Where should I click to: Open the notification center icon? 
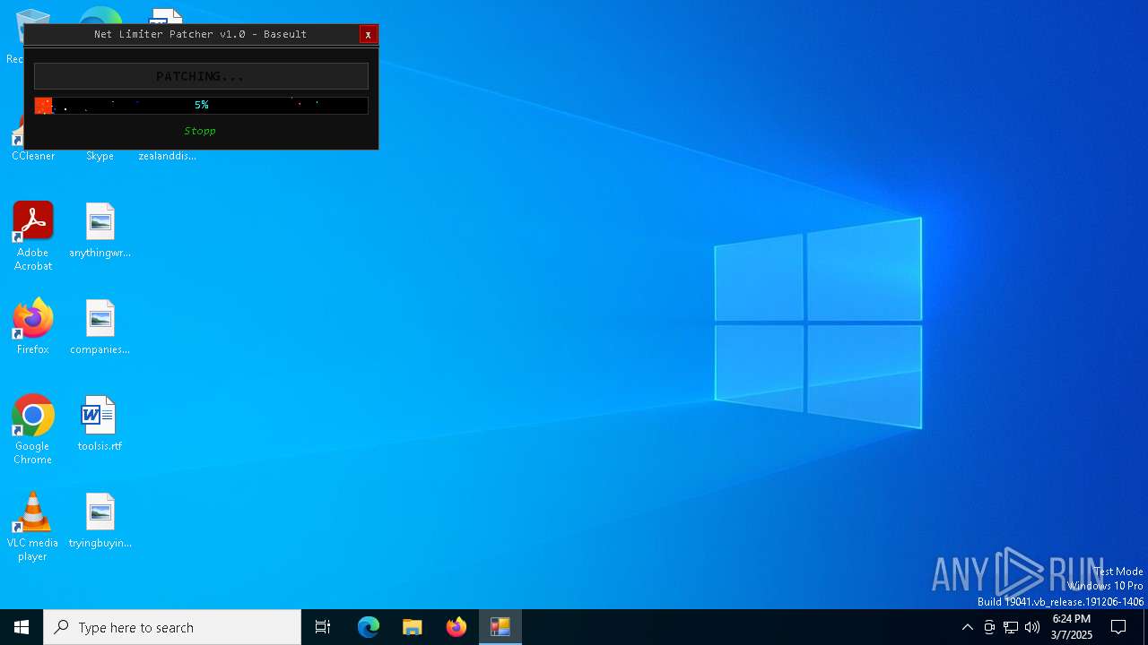pos(1118,627)
